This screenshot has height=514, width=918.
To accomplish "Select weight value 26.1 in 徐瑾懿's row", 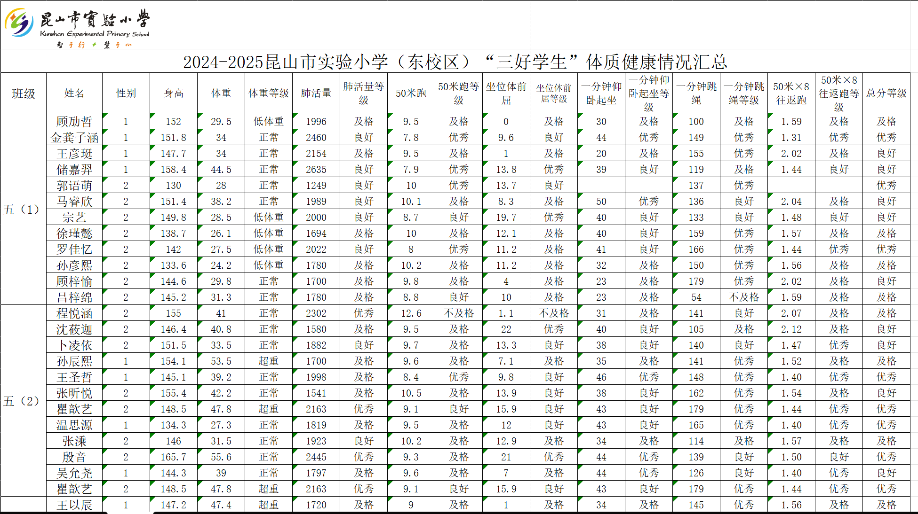I will [221, 234].
